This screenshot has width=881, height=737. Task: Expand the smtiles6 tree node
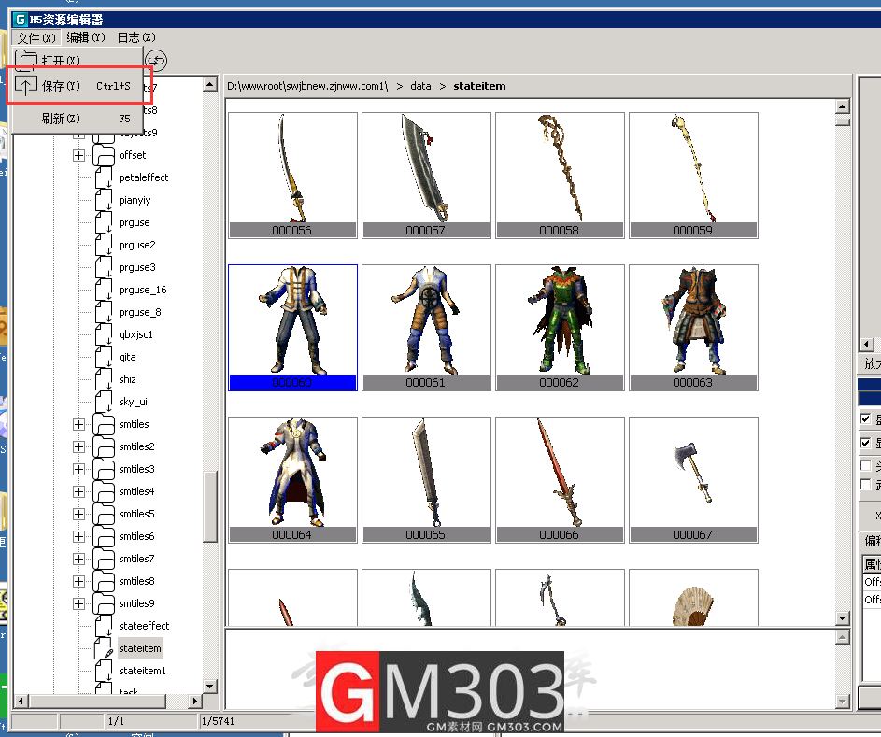click(78, 536)
